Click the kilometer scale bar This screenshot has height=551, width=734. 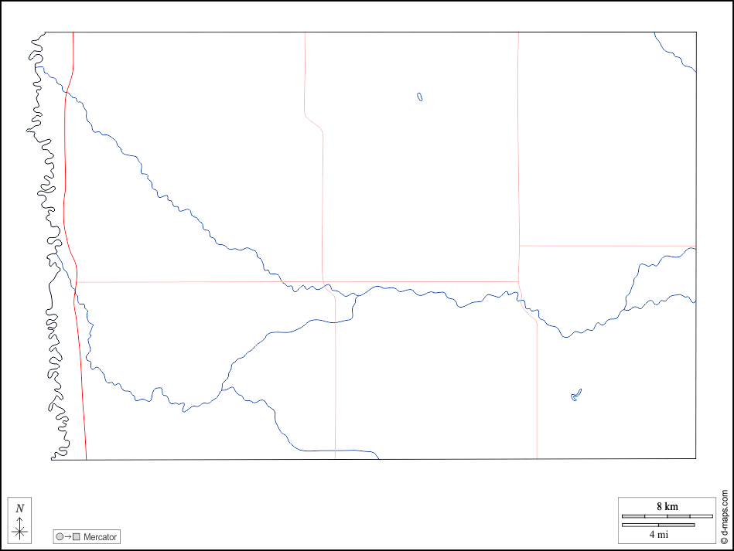667,515
